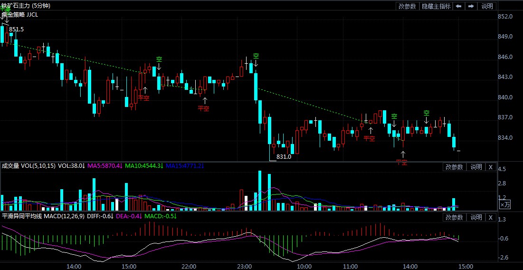Click the ×万 unit icon beside volume
Image resolution: width=523 pixels, height=270 pixels.
[505, 204]
